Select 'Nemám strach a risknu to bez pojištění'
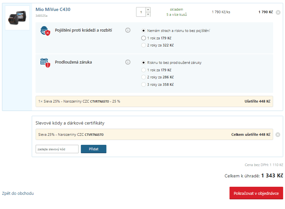285x209 pixels. click(x=143, y=31)
